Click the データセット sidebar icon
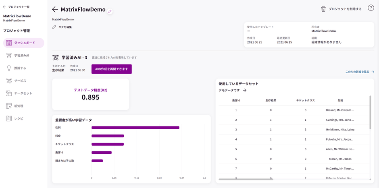The width and height of the screenshot is (379, 188). tap(9, 93)
